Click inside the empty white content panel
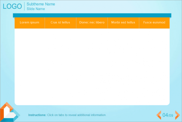Screen dimensions: 182x122 [x=92, y=66]
